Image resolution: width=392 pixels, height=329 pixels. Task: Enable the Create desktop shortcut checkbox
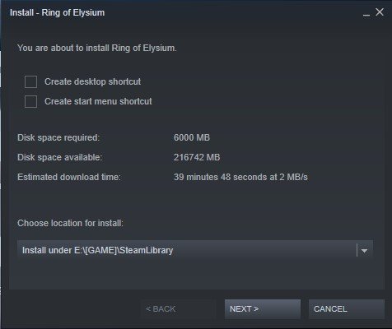(x=30, y=81)
